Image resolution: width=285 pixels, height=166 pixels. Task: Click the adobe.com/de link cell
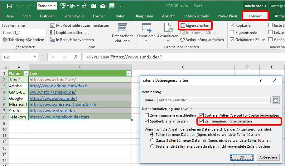[x=58, y=86]
